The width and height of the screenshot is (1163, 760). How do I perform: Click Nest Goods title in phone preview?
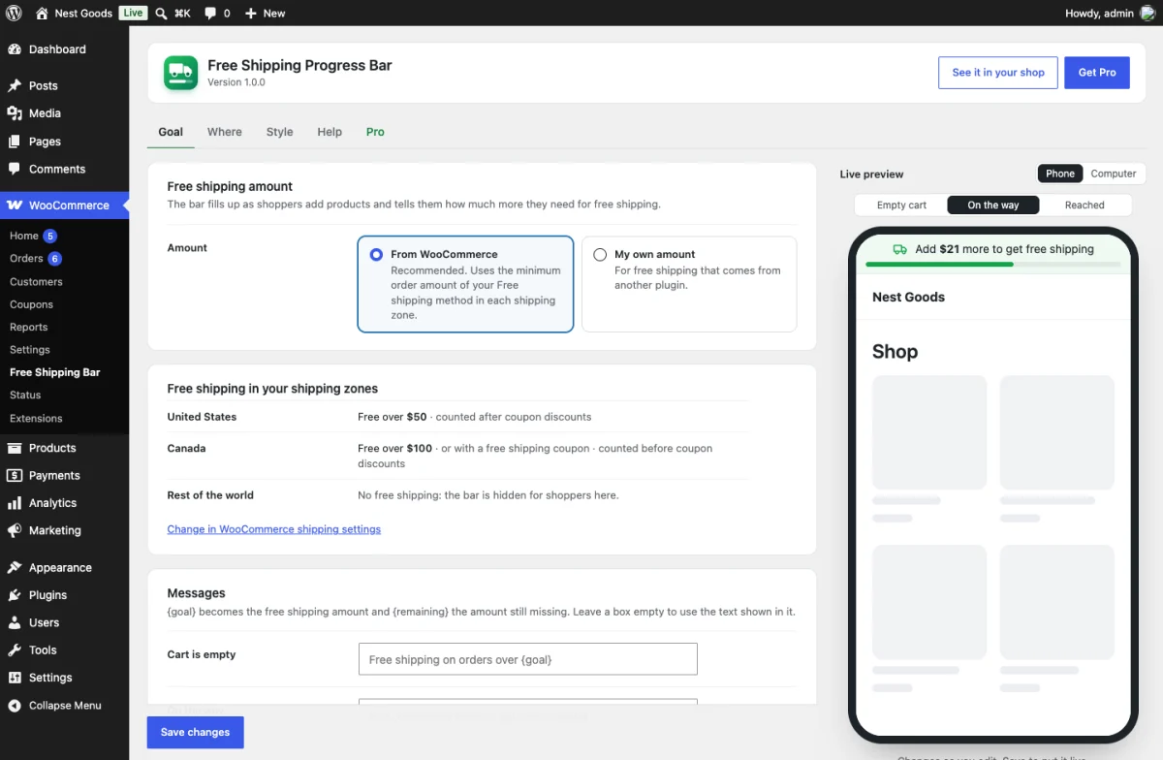(x=908, y=298)
